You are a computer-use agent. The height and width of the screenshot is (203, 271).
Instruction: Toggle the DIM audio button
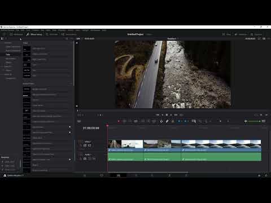(264, 121)
